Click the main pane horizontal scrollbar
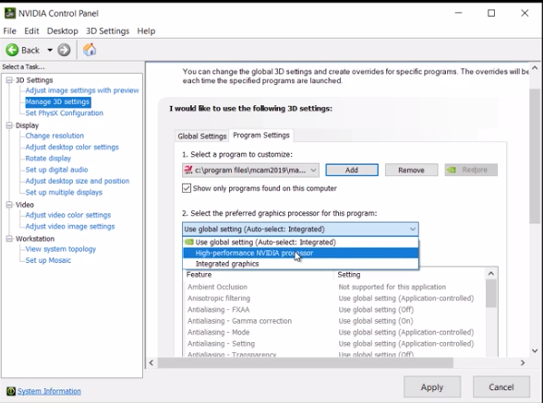Image resolution: width=543 pixels, height=403 pixels. (306, 362)
